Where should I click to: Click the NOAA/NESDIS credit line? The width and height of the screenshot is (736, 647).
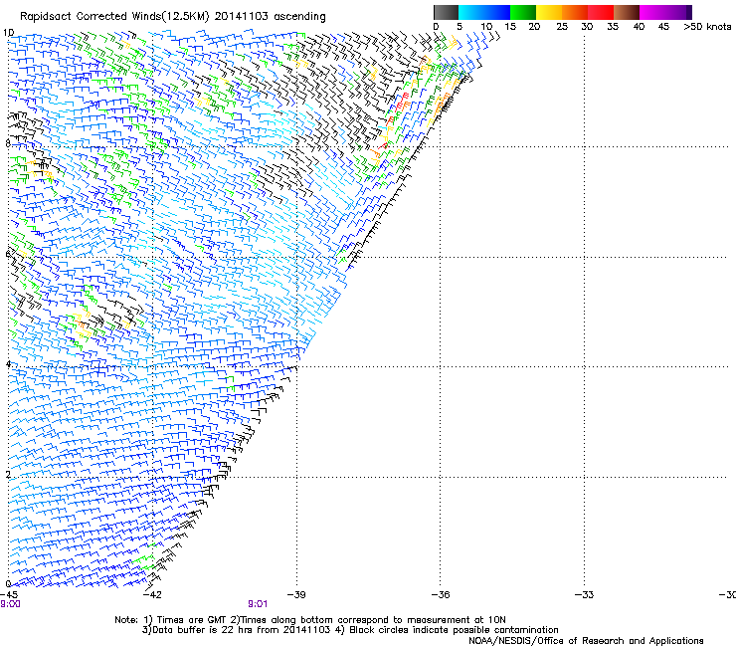(x=586, y=641)
